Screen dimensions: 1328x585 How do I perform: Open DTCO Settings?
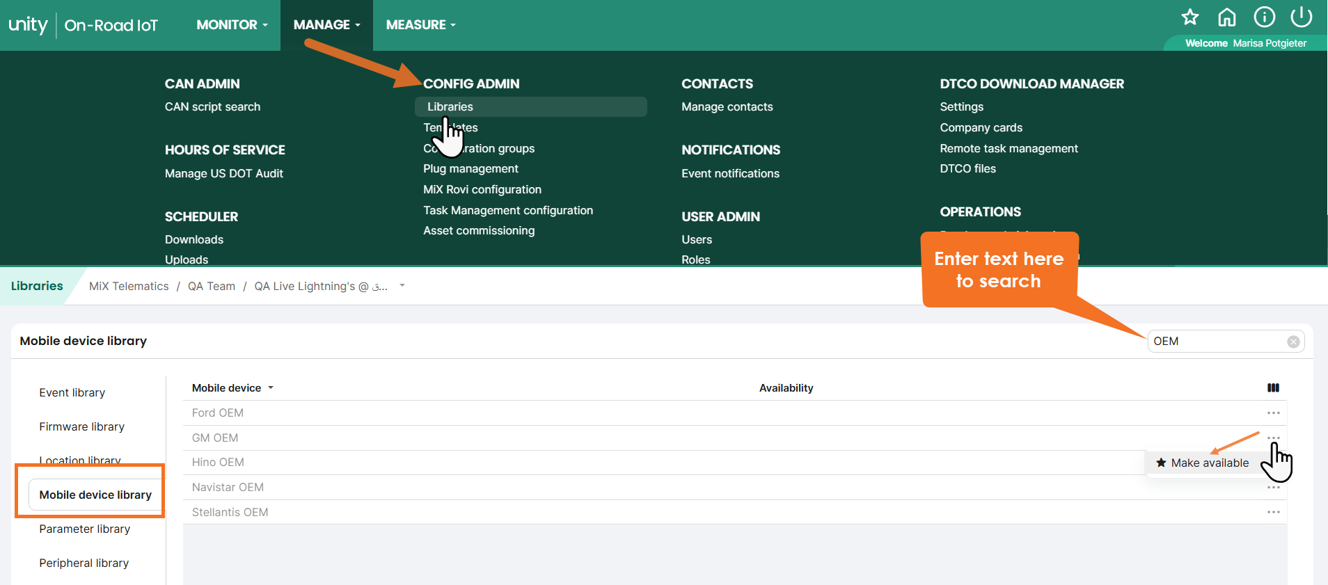coord(962,106)
